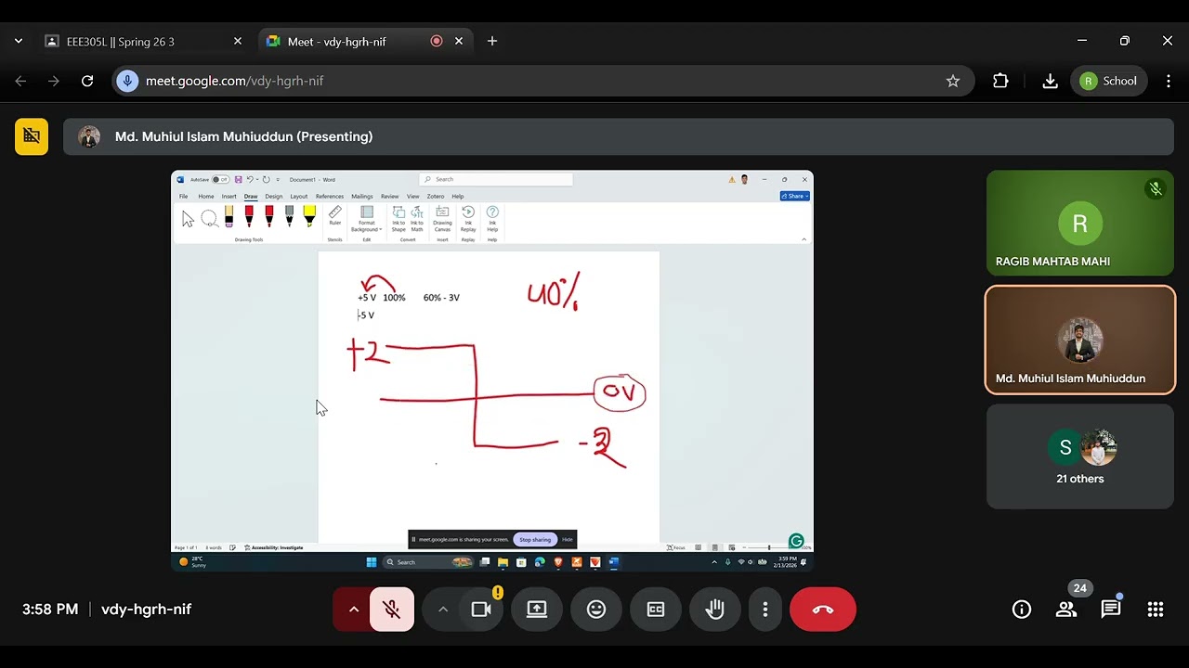Viewport: 1189px width, 668px height.
Task: Adjust the Word zoom slider in status bar
Action: point(769,547)
